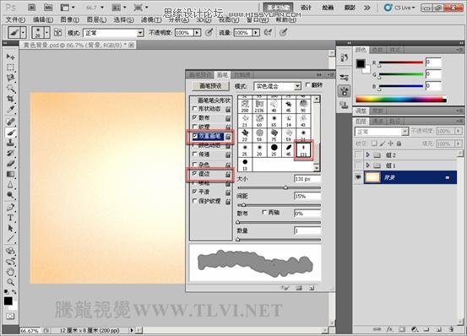Viewport: 467px width, 336px height.
Task: Enable the 两轴 both axes checkbox
Action: (x=264, y=213)
